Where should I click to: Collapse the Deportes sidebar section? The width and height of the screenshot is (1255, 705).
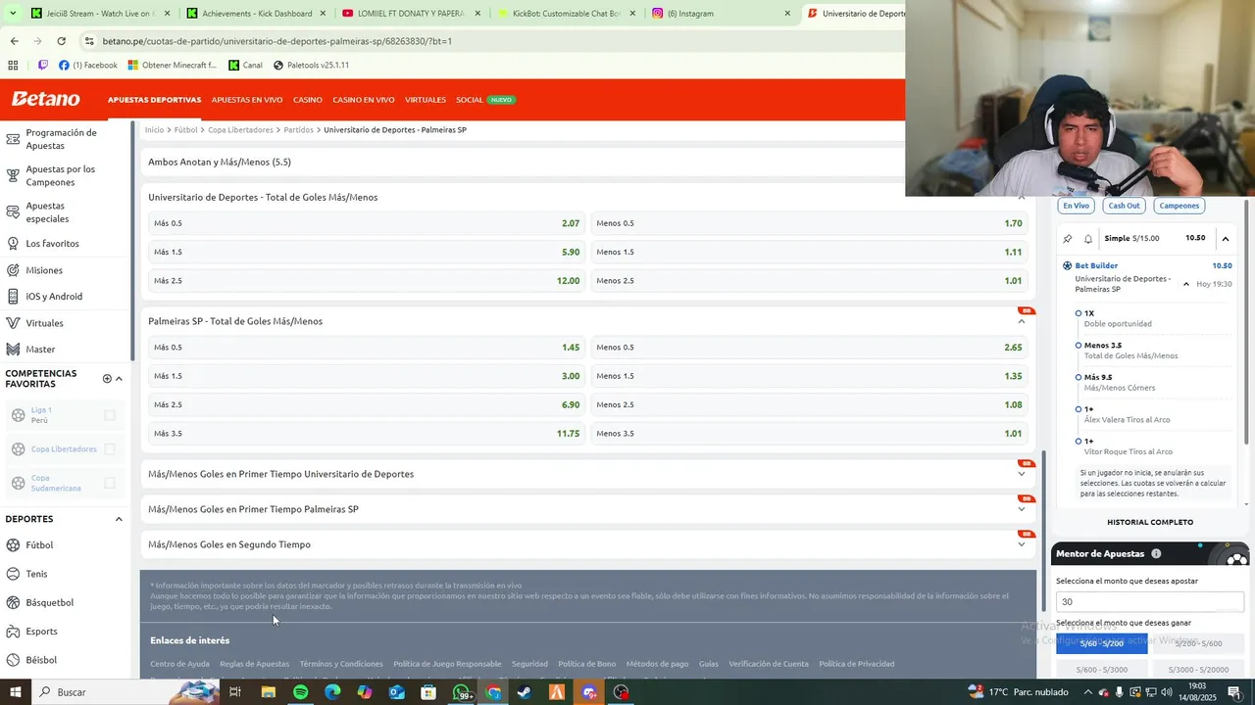pos(119,519)
